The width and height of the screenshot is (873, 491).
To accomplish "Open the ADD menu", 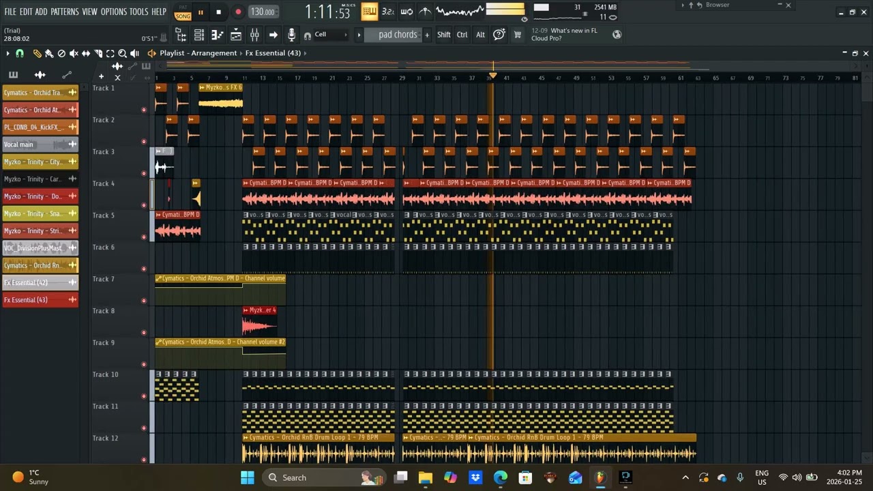I will coord(41,12).
